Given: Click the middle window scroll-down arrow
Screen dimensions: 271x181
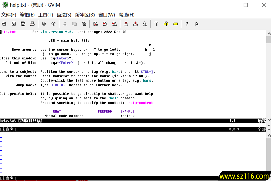Looking at the screenshot, I should (269, 129).
